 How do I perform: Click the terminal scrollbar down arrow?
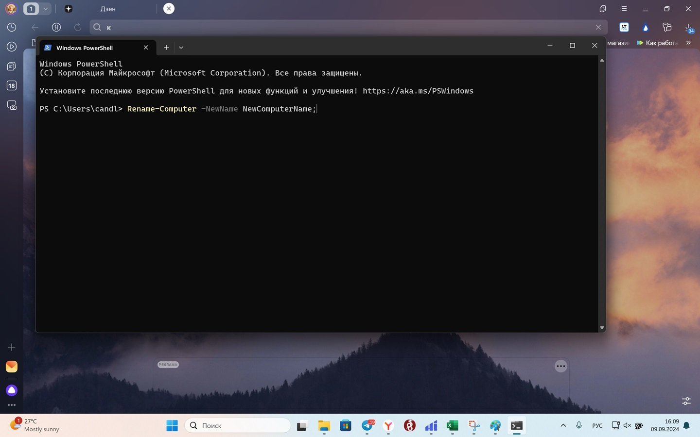coord(602,328)
